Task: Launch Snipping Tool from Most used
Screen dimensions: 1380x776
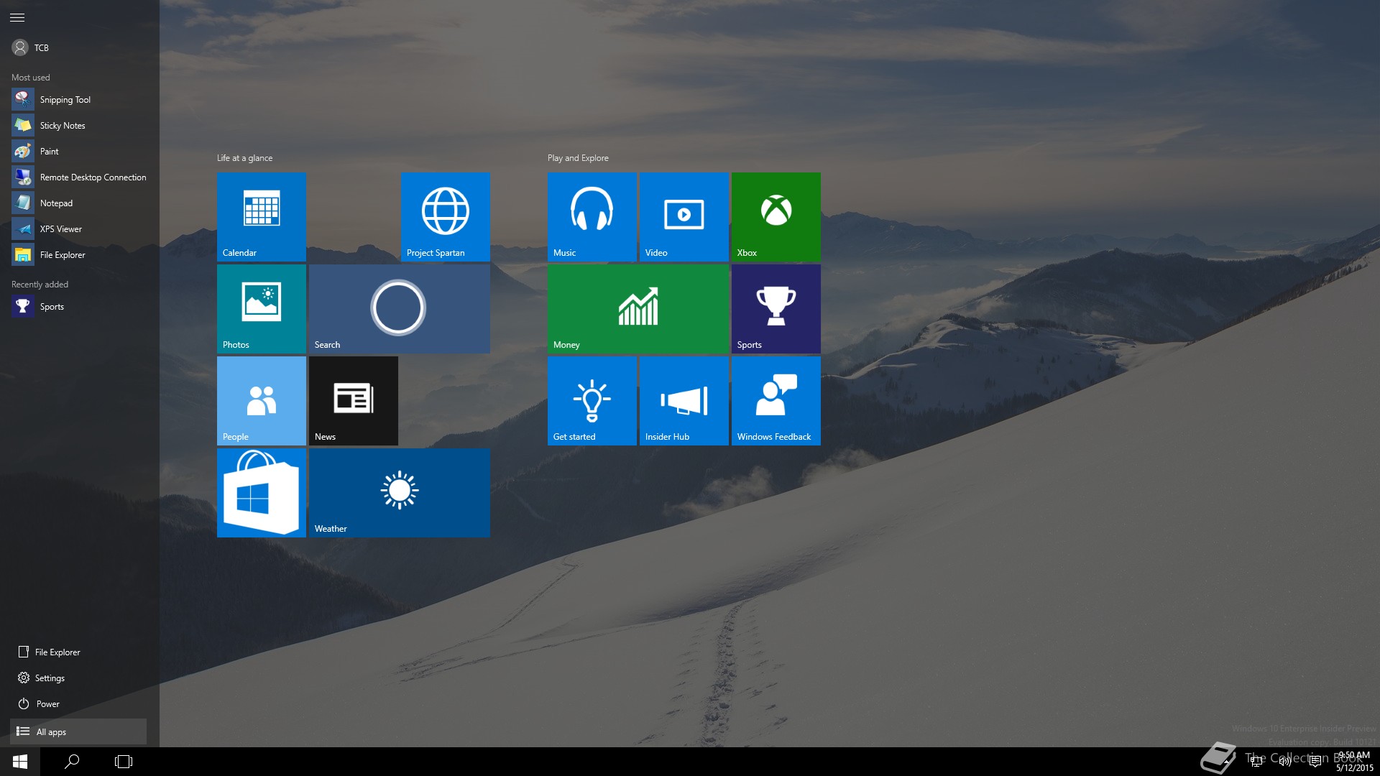Action: coord(79,100)
